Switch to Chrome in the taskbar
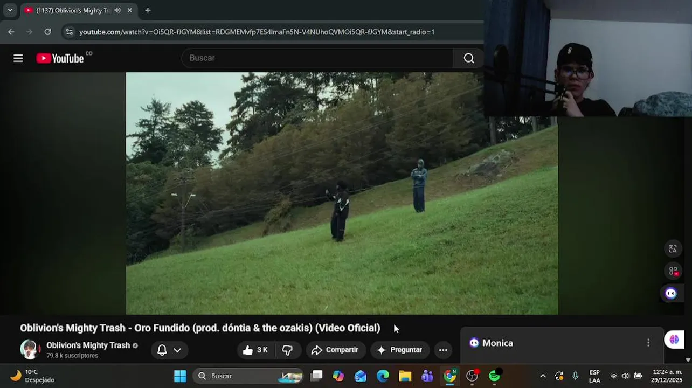Image resolution: width=692 pixels, height=388 pixels. pyautogui.click(x=449, y=376)
